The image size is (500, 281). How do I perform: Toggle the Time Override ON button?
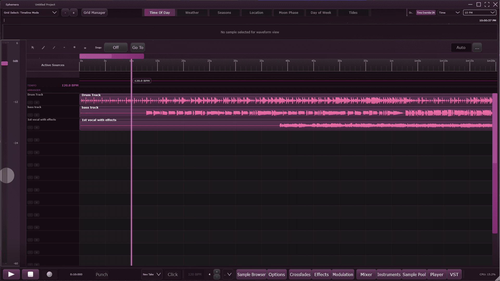[x=426, y=12]
